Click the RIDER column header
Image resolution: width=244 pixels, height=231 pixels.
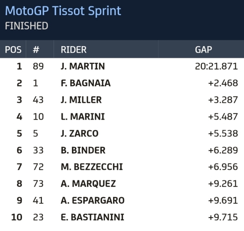(x=74, y=50)
